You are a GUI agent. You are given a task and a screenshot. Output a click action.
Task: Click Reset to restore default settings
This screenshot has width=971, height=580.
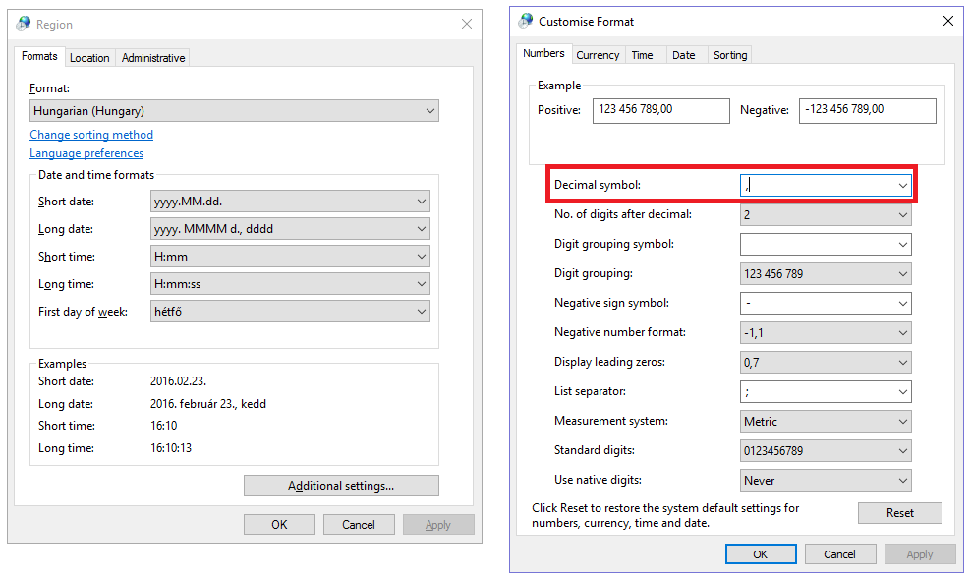click(x=900, y=513)
